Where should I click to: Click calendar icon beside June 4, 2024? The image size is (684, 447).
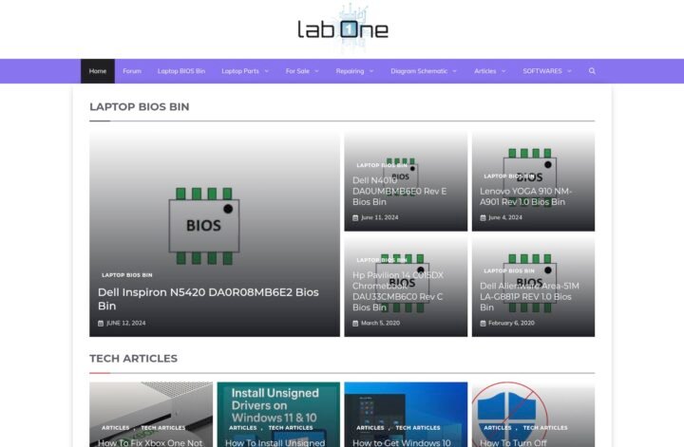coord(483,218)
